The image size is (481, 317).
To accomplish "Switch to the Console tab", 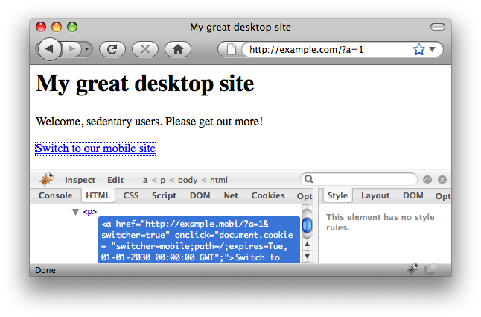I will point(56,195).
